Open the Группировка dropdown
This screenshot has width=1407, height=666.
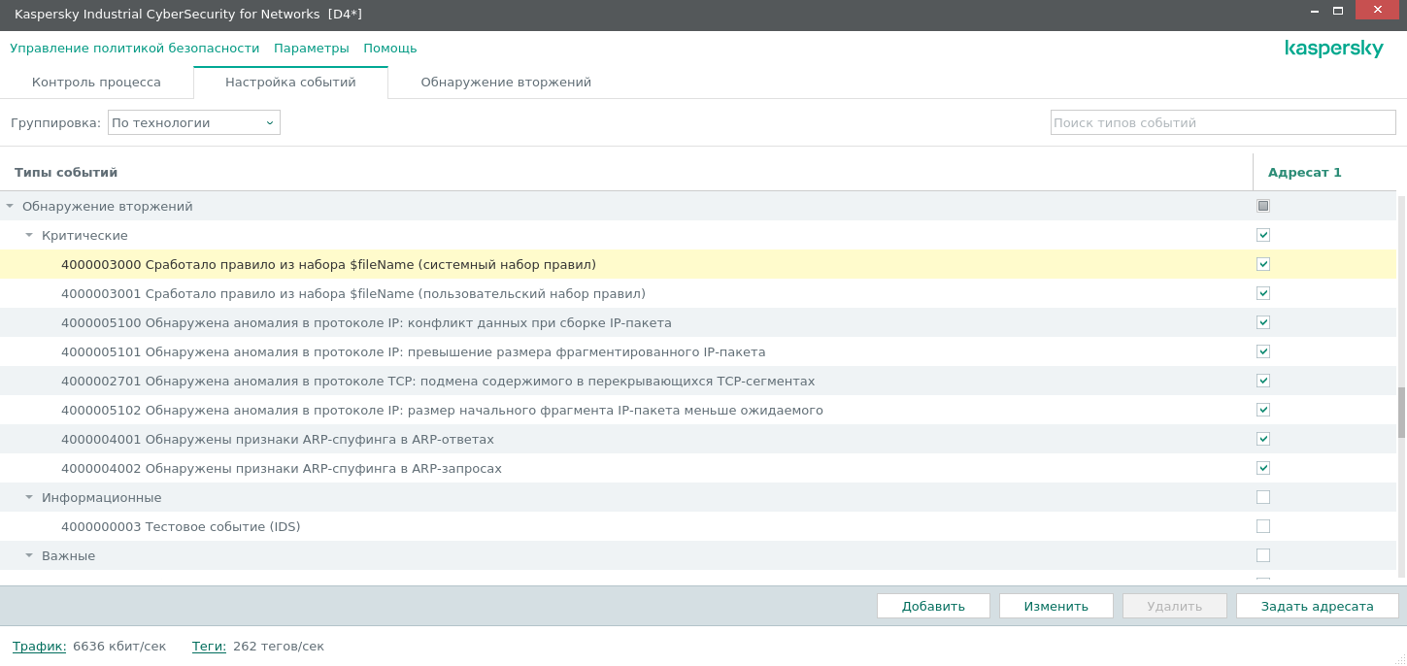pos(193,122)
